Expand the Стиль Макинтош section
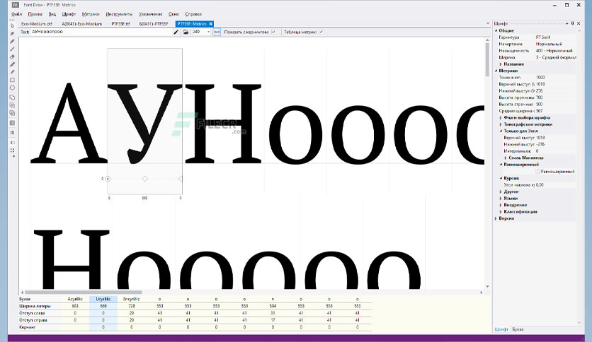 click(506, 158)
